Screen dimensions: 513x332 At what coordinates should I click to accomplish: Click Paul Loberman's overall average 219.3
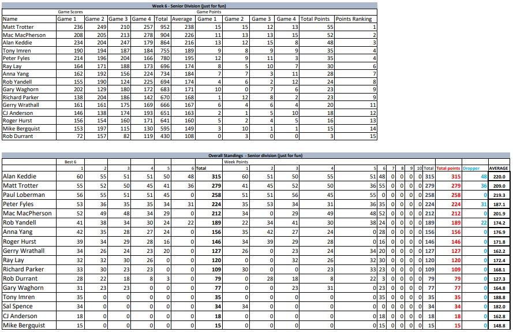tap(499, 195)
